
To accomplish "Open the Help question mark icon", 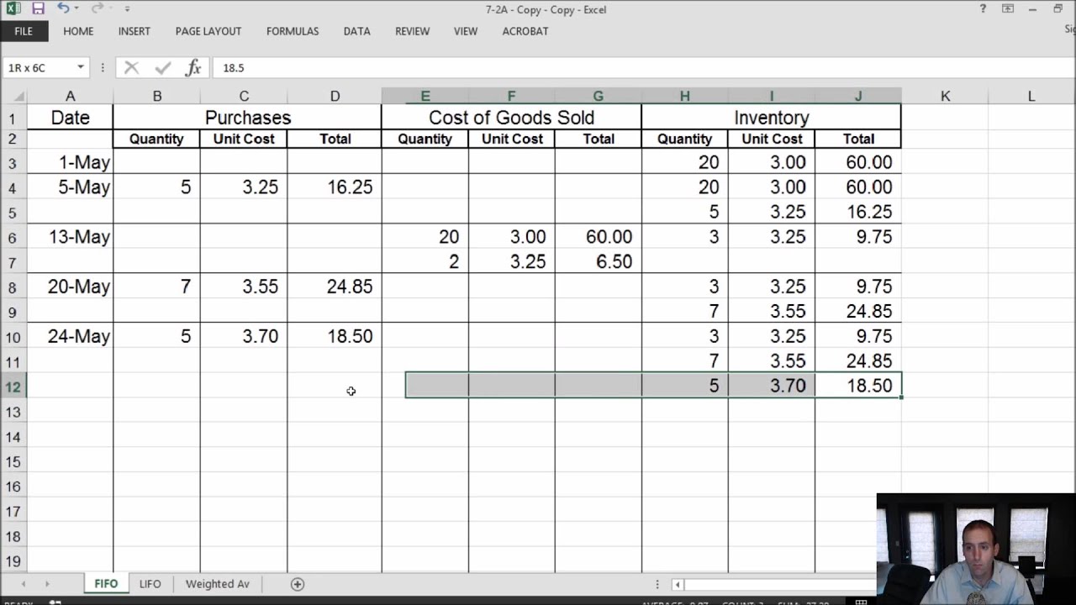I will [983, 9].
